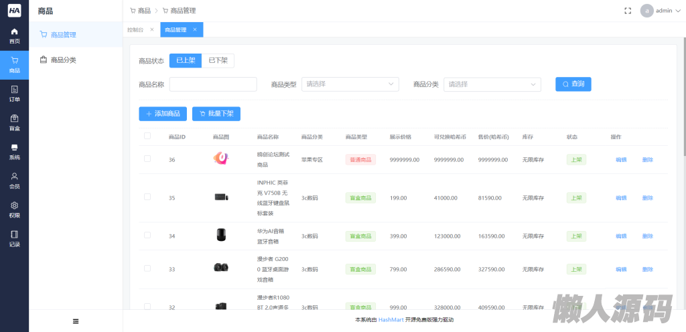Select checkbox for product ID 36

147,159
